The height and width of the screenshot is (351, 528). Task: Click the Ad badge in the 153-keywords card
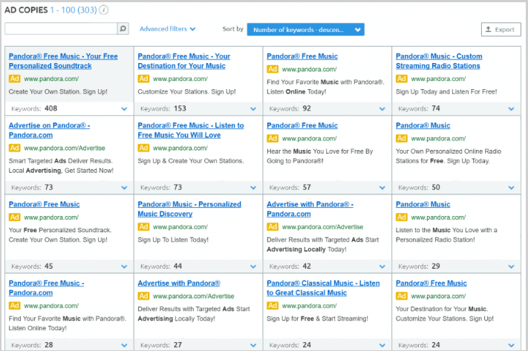click(143, 79)
